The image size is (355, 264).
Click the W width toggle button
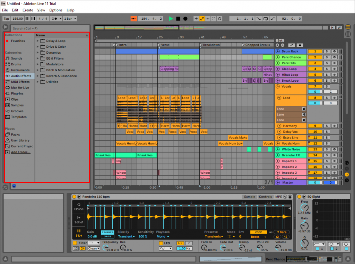coord(339,28)
